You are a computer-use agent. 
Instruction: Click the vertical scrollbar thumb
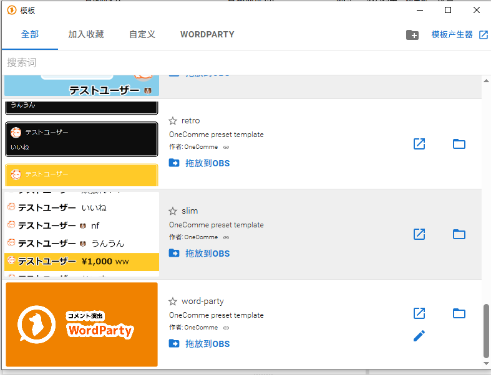coord(486,331)
